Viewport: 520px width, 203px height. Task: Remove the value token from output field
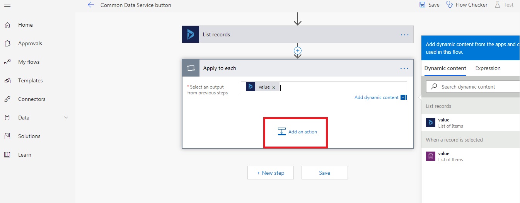274,87
